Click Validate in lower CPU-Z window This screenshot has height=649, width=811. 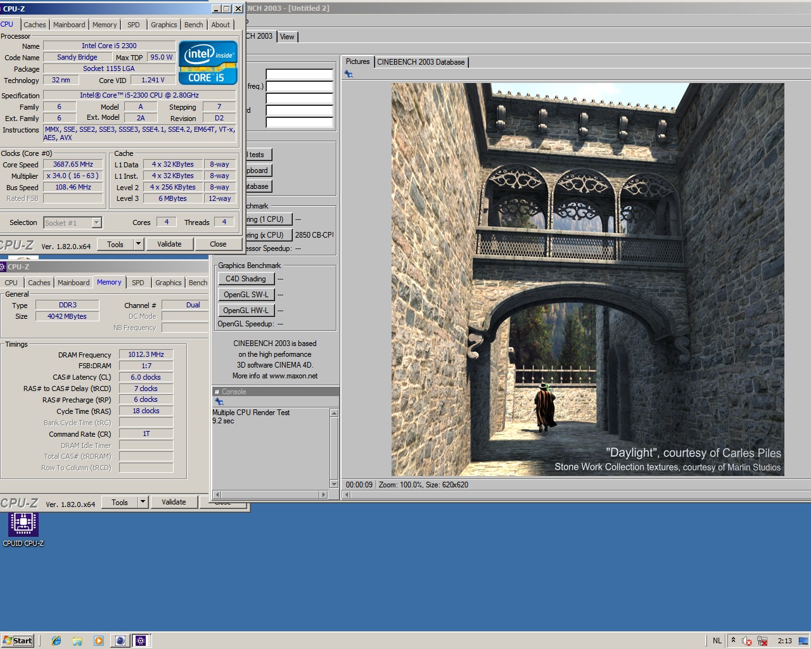(x=174, y=502)
